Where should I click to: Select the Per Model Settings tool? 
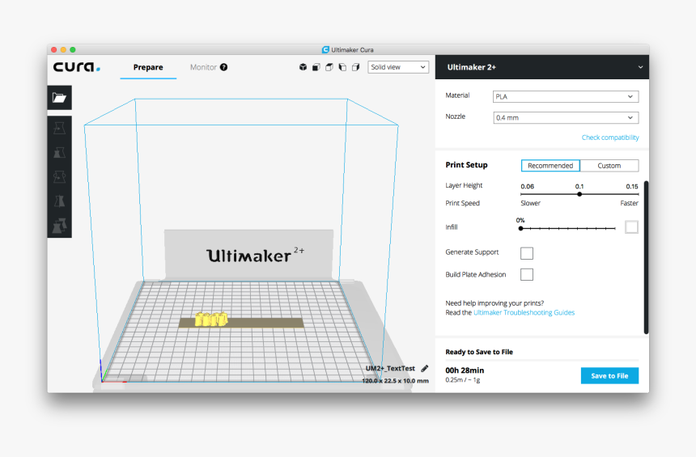point(59,225)
